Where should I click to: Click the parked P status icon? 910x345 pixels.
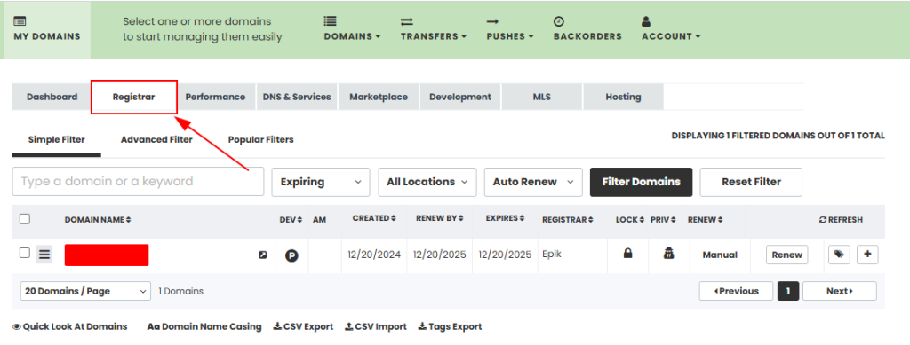pos(291,255)
